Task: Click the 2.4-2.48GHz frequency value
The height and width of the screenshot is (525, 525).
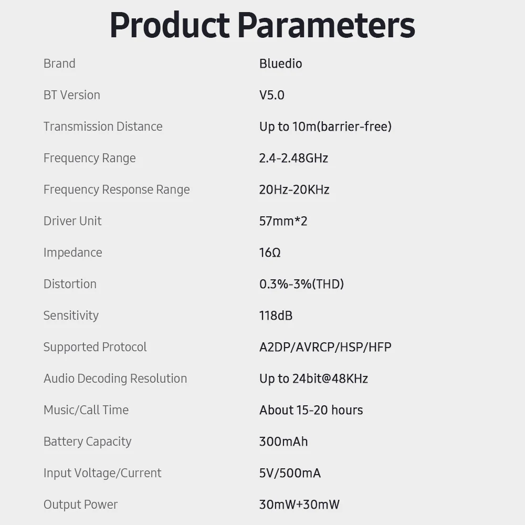Action: (293, 158)
